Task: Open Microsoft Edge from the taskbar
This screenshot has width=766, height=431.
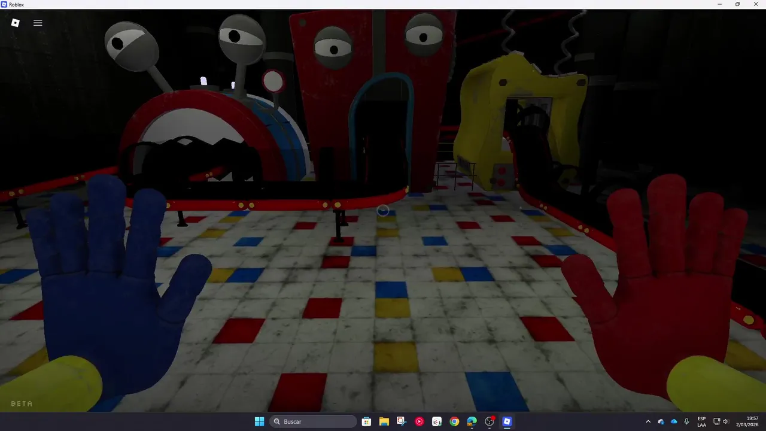Action: point(472,421)
